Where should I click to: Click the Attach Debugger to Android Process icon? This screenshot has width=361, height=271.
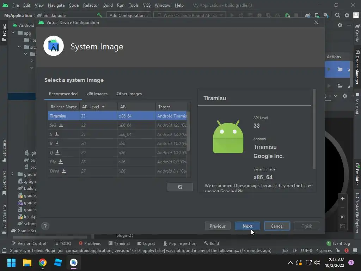click(287, 15)
